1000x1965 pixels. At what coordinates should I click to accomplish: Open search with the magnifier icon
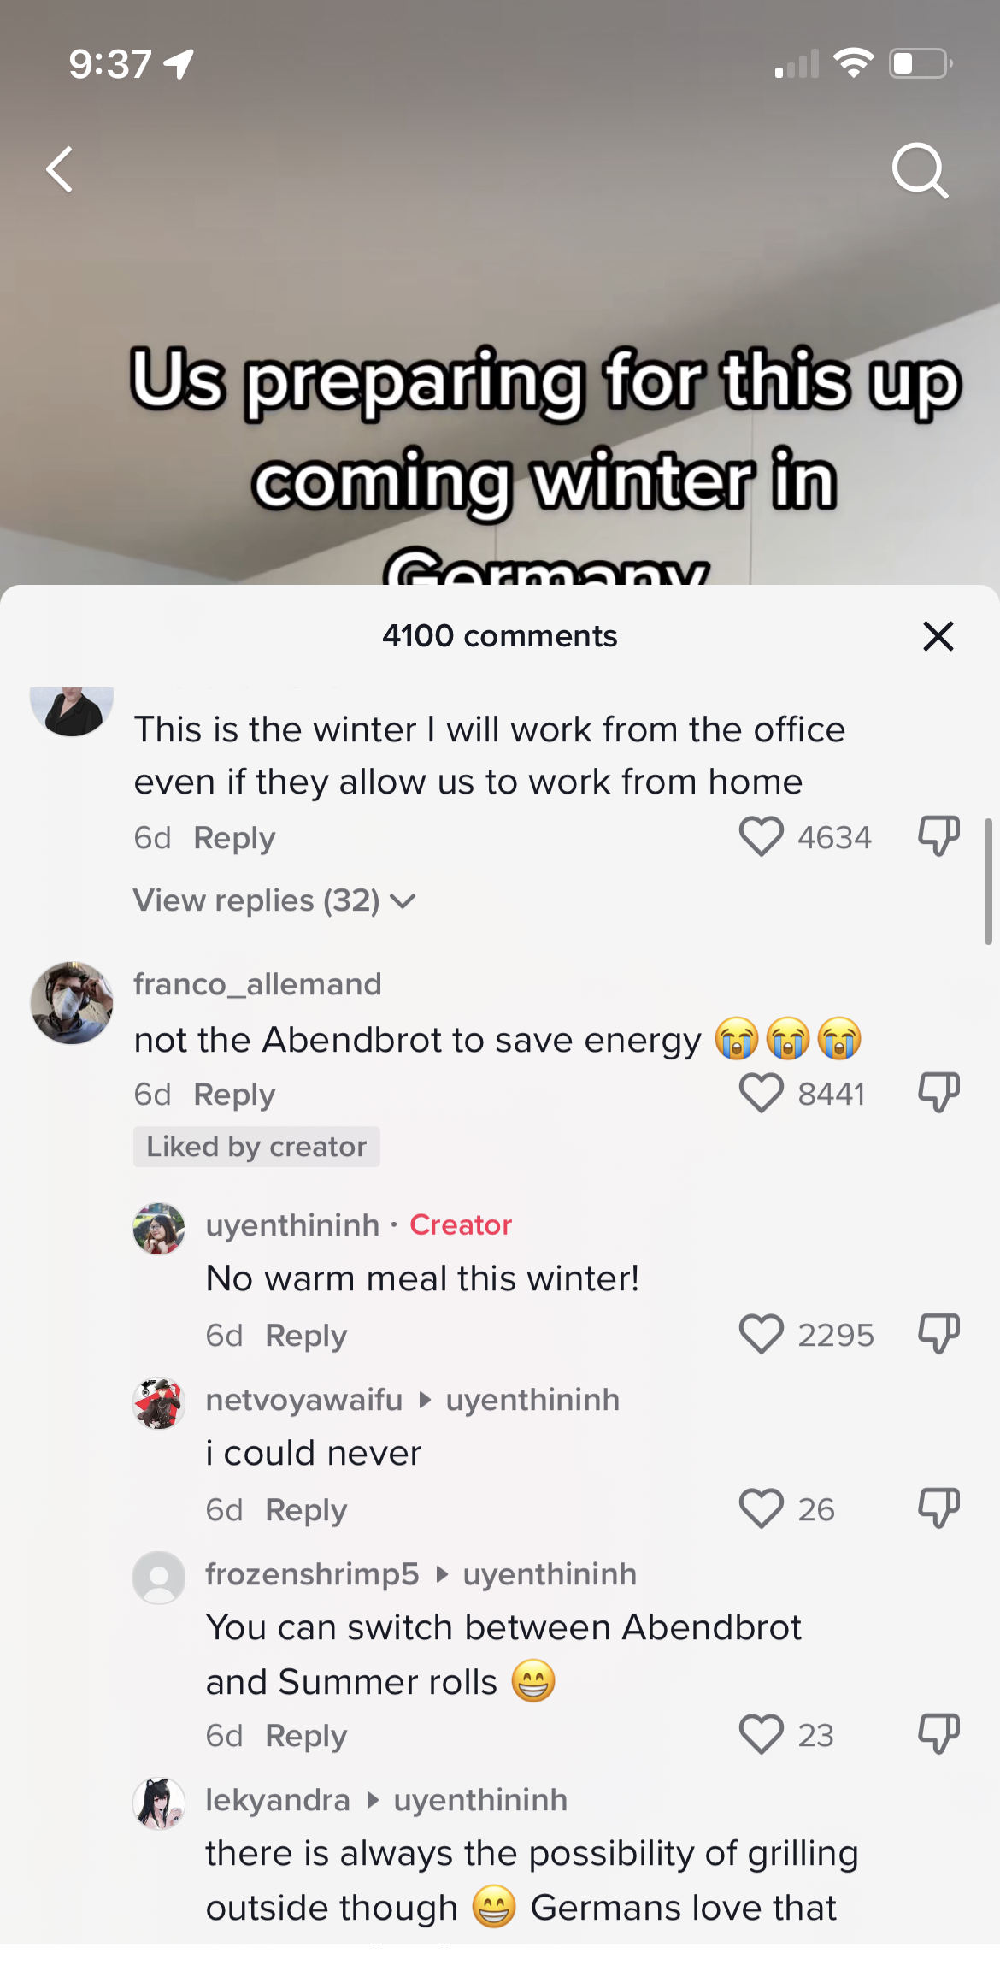point(921,170)
